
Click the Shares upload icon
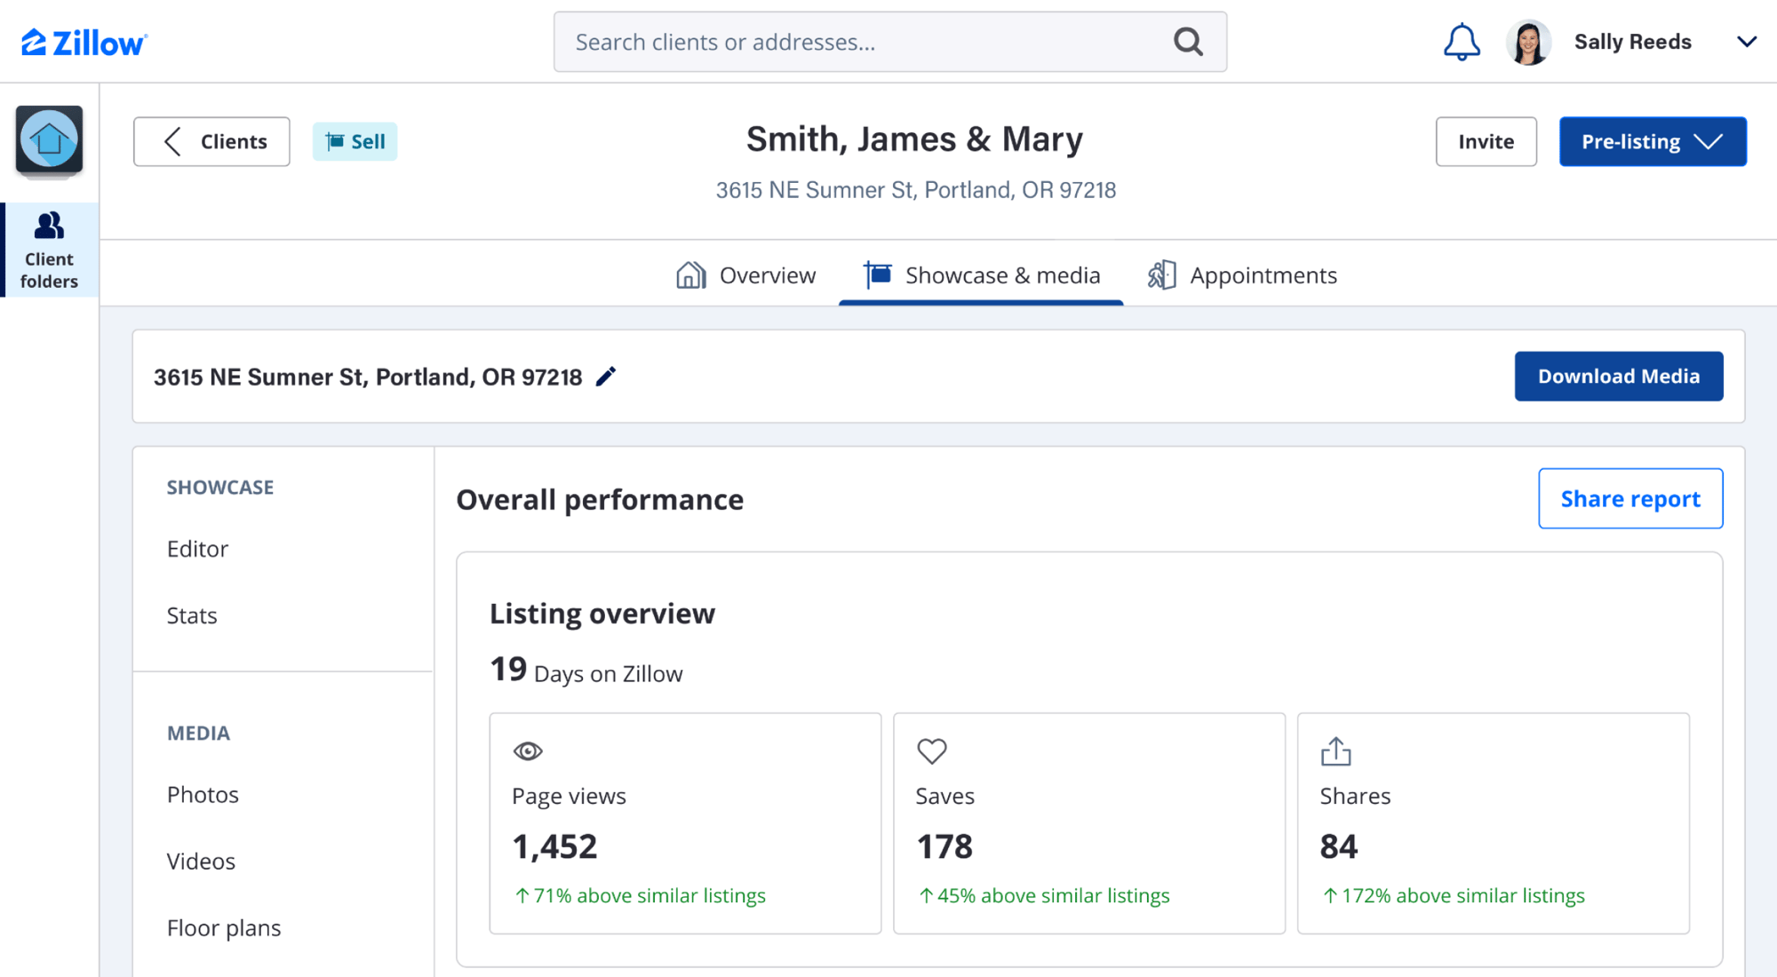(x=1335, y=751)
